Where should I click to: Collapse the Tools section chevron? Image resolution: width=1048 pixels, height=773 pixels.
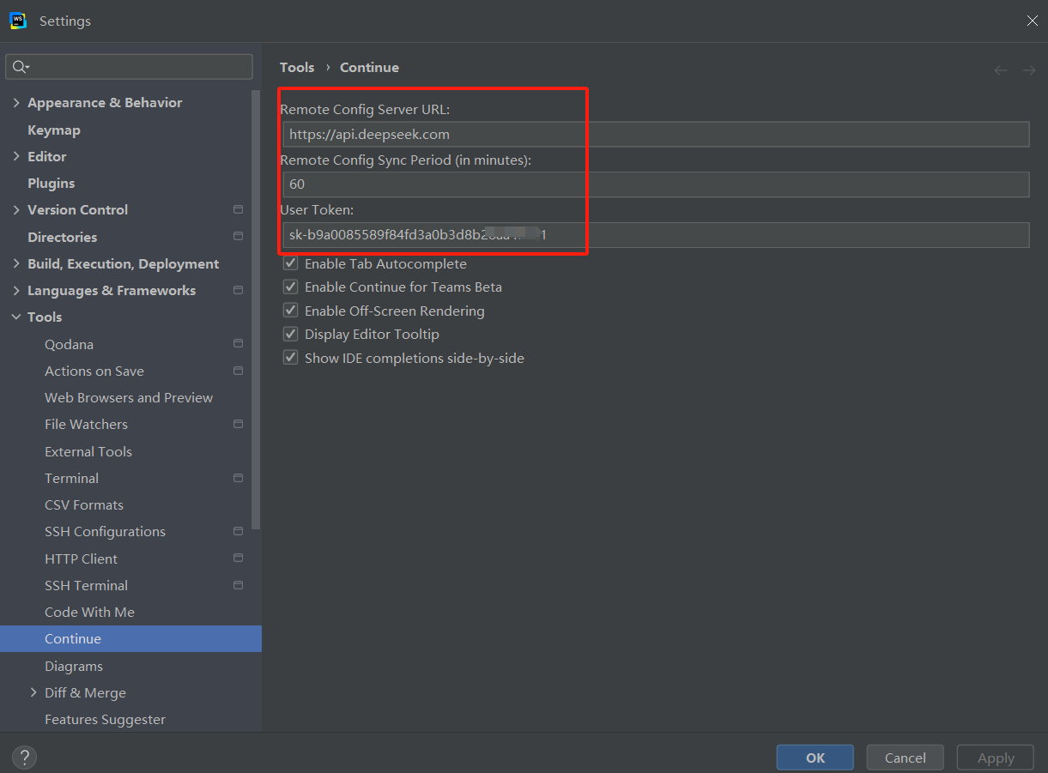pyautogui.click(x=16, y=317)
